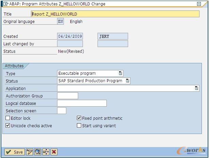The image size is (209, 158).
Task: Check the Start using variant option
Action: tap(79, 126)
